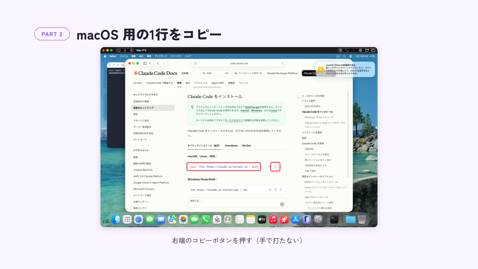The image size is (478, 269).
Task: Open Photos from the Dock
Action: click(183, 219)
